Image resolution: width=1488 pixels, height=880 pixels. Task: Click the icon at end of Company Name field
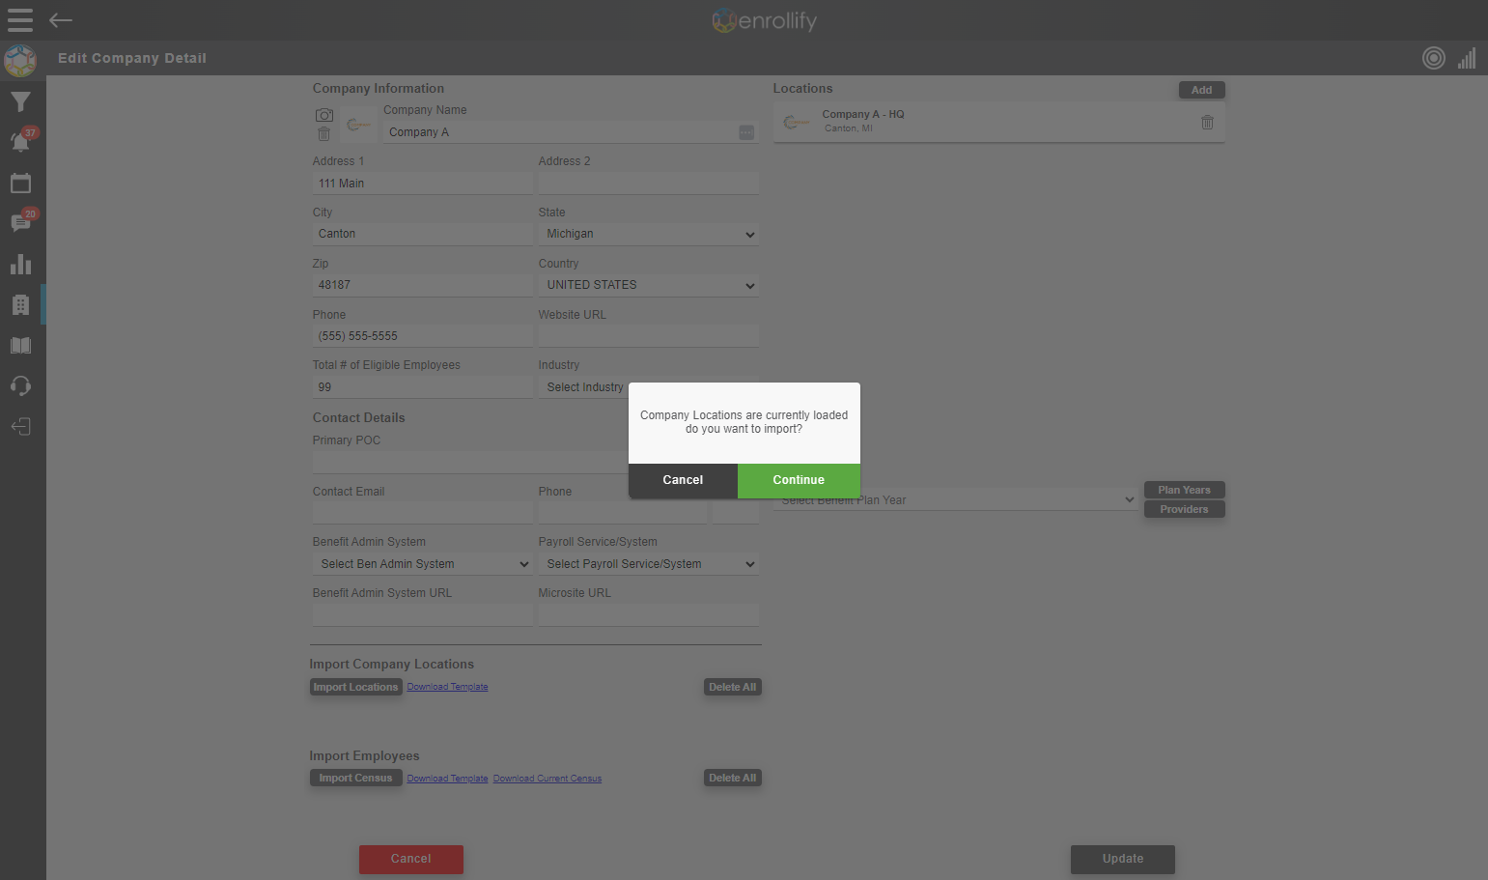point(746,132)
